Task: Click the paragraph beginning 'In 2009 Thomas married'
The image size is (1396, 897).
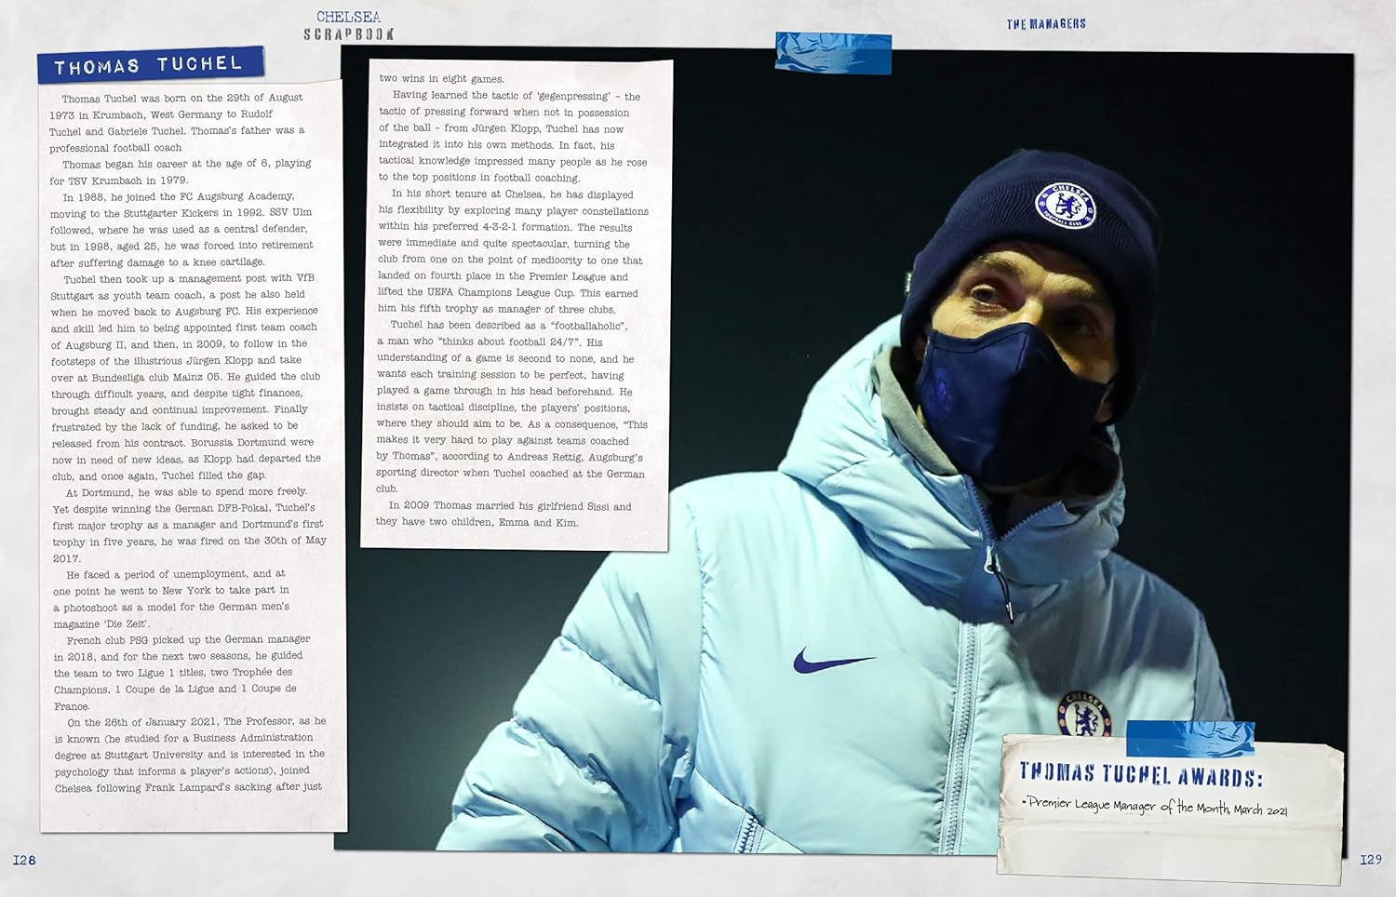Action: 503,514
